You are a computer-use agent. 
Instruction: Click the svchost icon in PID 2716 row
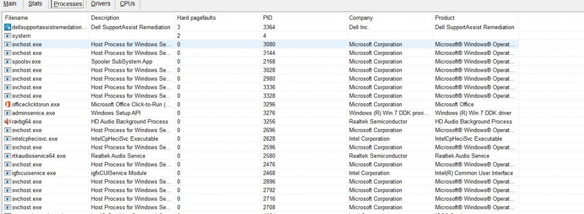pos(7,199)
